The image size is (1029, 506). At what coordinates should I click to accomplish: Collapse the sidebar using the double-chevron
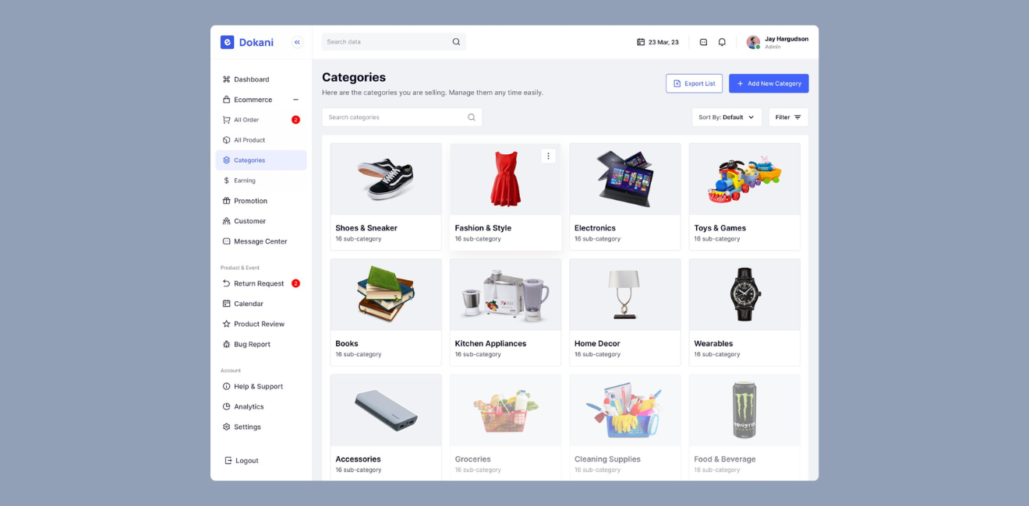[x=296, y=41]
